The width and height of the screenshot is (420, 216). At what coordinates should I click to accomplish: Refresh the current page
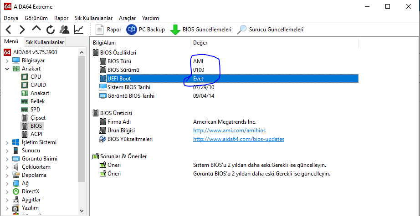pos(51,30)
